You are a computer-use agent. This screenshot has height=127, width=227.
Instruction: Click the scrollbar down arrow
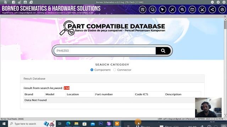[225, 116]
